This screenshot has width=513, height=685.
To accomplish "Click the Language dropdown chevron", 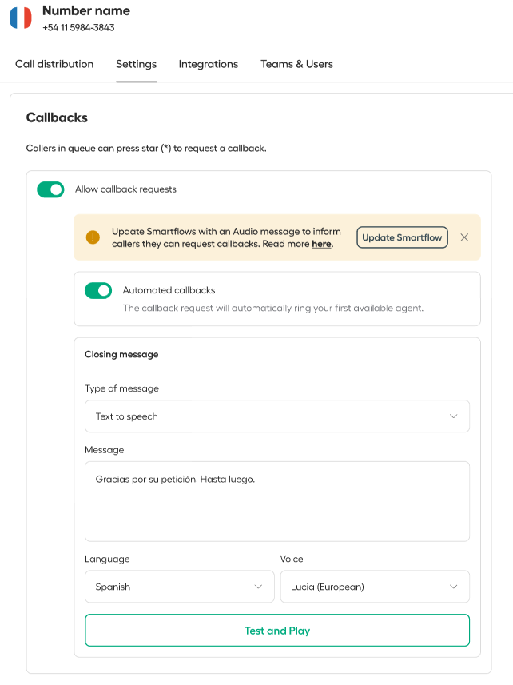I will (258, 587).
